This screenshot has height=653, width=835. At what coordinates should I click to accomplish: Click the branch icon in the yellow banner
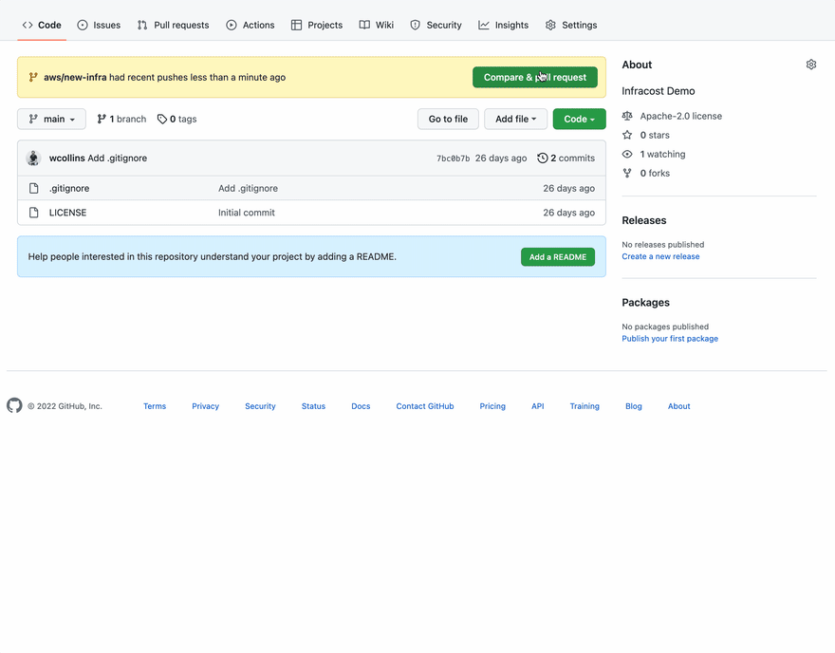point(33,77)
